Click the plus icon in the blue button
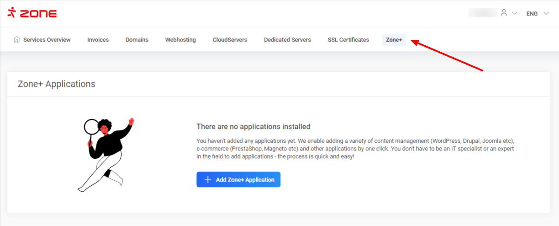 [x=208, y=180]
